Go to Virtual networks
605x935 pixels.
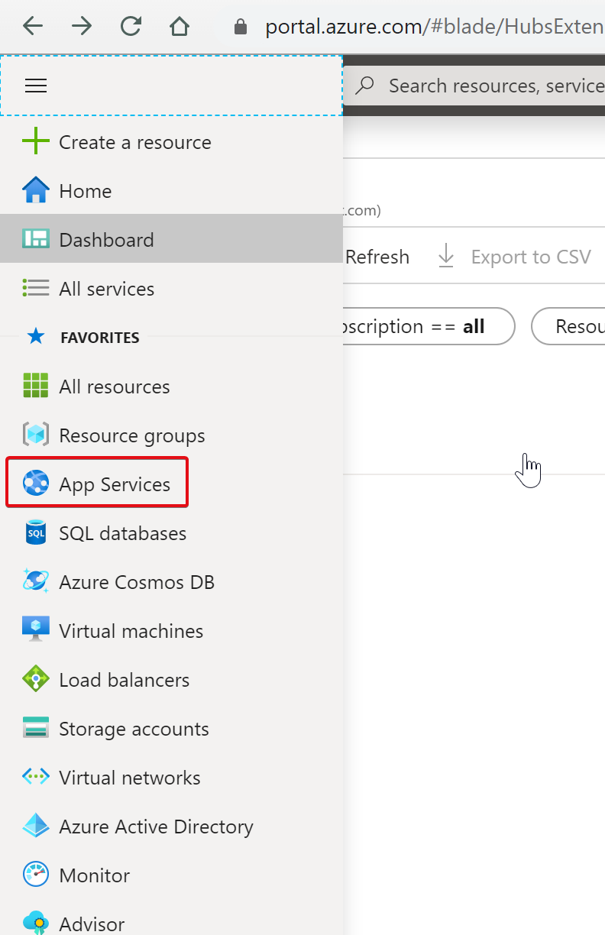(x=129, y=778)
